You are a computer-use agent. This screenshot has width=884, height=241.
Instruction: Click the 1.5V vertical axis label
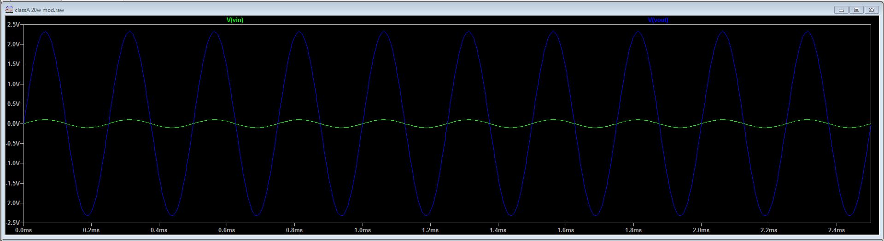coord(13,64)
